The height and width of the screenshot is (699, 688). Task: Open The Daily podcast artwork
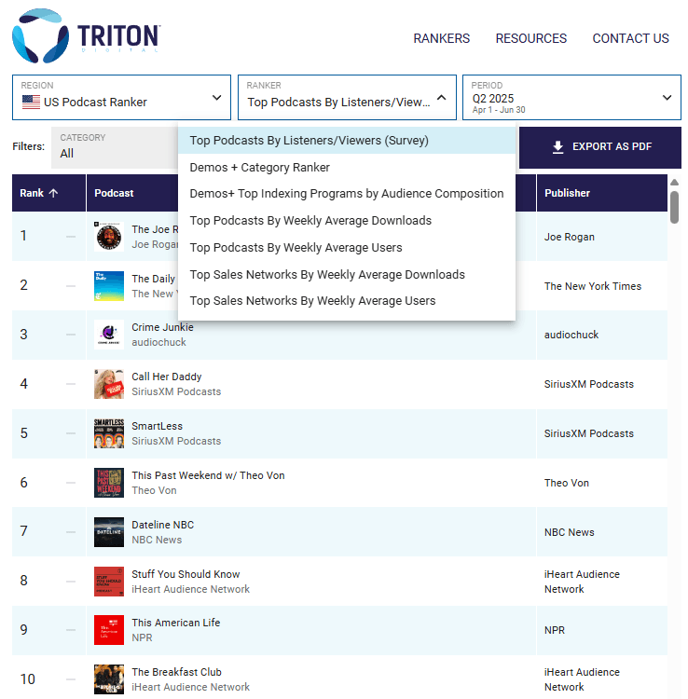[x=109, y=286]
